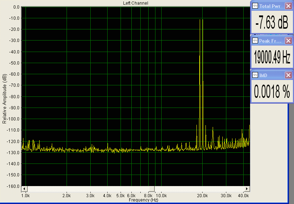294x204 pixels.
Task: Click the IMD panel title text
Action: tap(263, 75)
